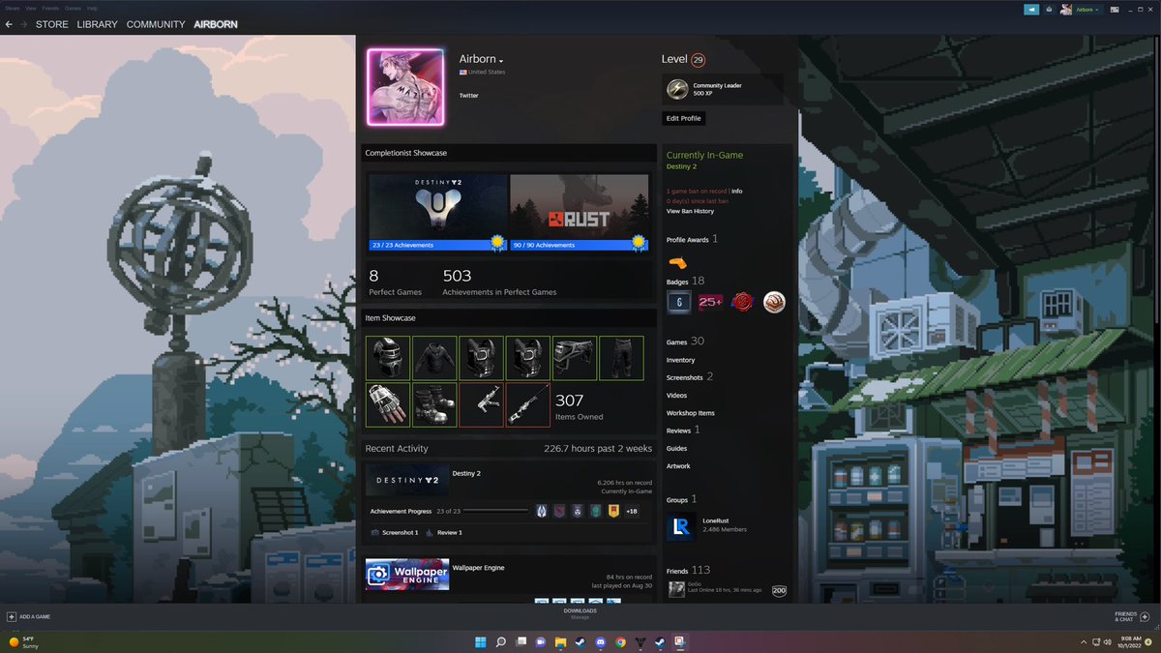
Task: Open Rust completionist showcase tile
Action: tap(580, 212)
